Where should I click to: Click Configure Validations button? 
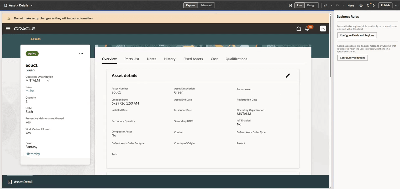tap(352, 58)
